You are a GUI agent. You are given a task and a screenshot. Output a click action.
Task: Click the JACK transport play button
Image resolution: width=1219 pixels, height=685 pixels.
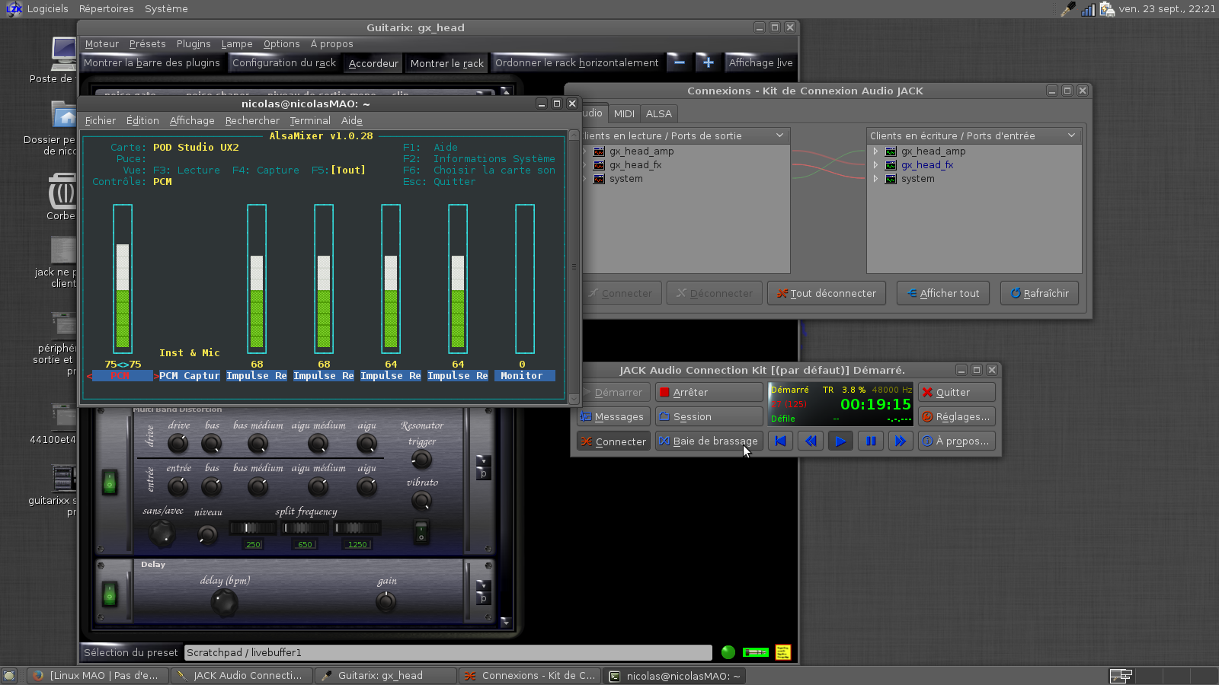pyautogui.click(x=840, y=441)
